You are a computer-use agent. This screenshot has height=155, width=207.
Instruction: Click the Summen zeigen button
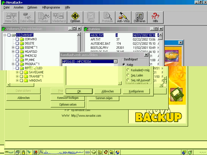click(x=104, y=98)
